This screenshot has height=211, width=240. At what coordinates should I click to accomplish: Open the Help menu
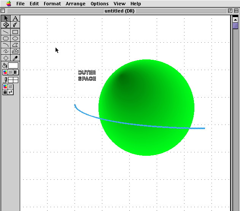tap(136, 3)
